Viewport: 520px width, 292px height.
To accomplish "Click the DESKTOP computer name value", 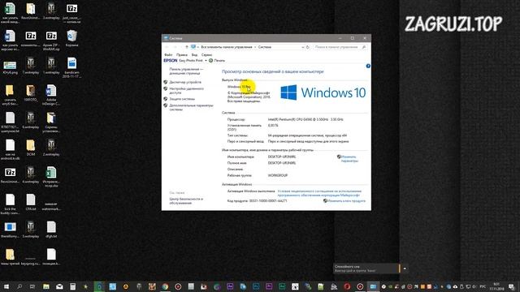I will click(x=282, y=157).
